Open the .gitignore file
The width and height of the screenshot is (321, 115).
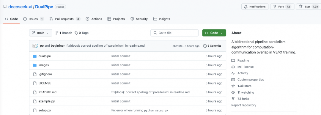click(x=45, y=74)
